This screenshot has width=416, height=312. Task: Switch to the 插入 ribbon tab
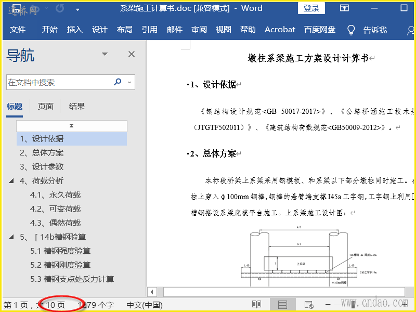point(74,30)
